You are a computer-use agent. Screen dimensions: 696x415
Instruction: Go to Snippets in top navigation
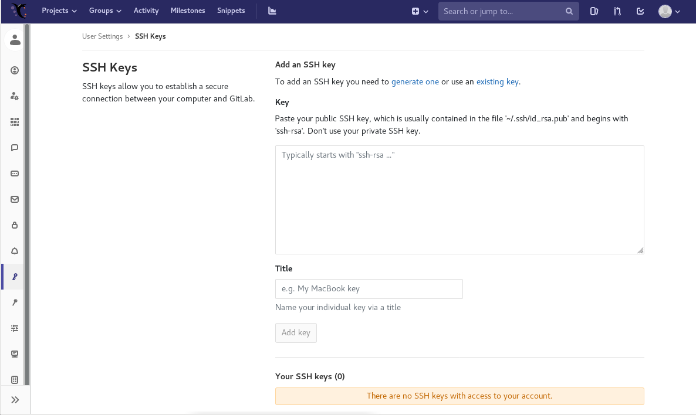coord(231,11)
